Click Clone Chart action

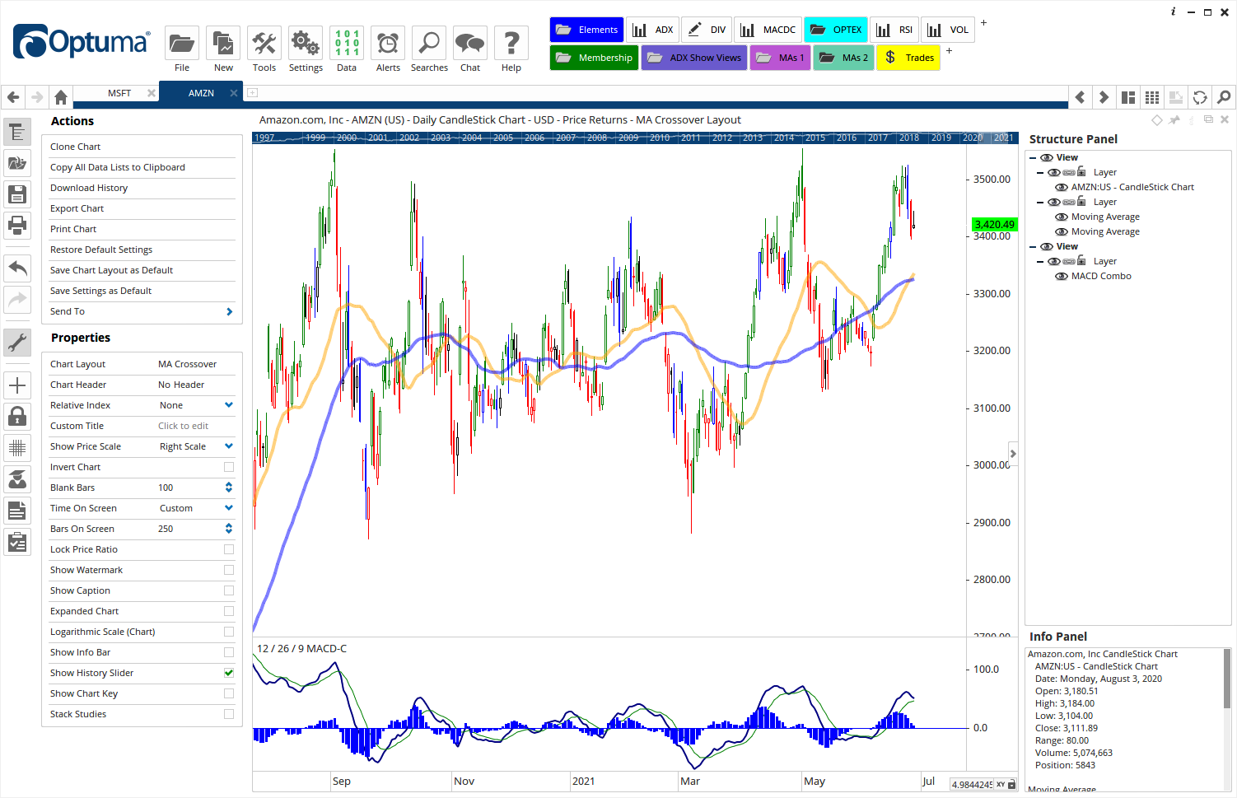[x=75, y=147]
